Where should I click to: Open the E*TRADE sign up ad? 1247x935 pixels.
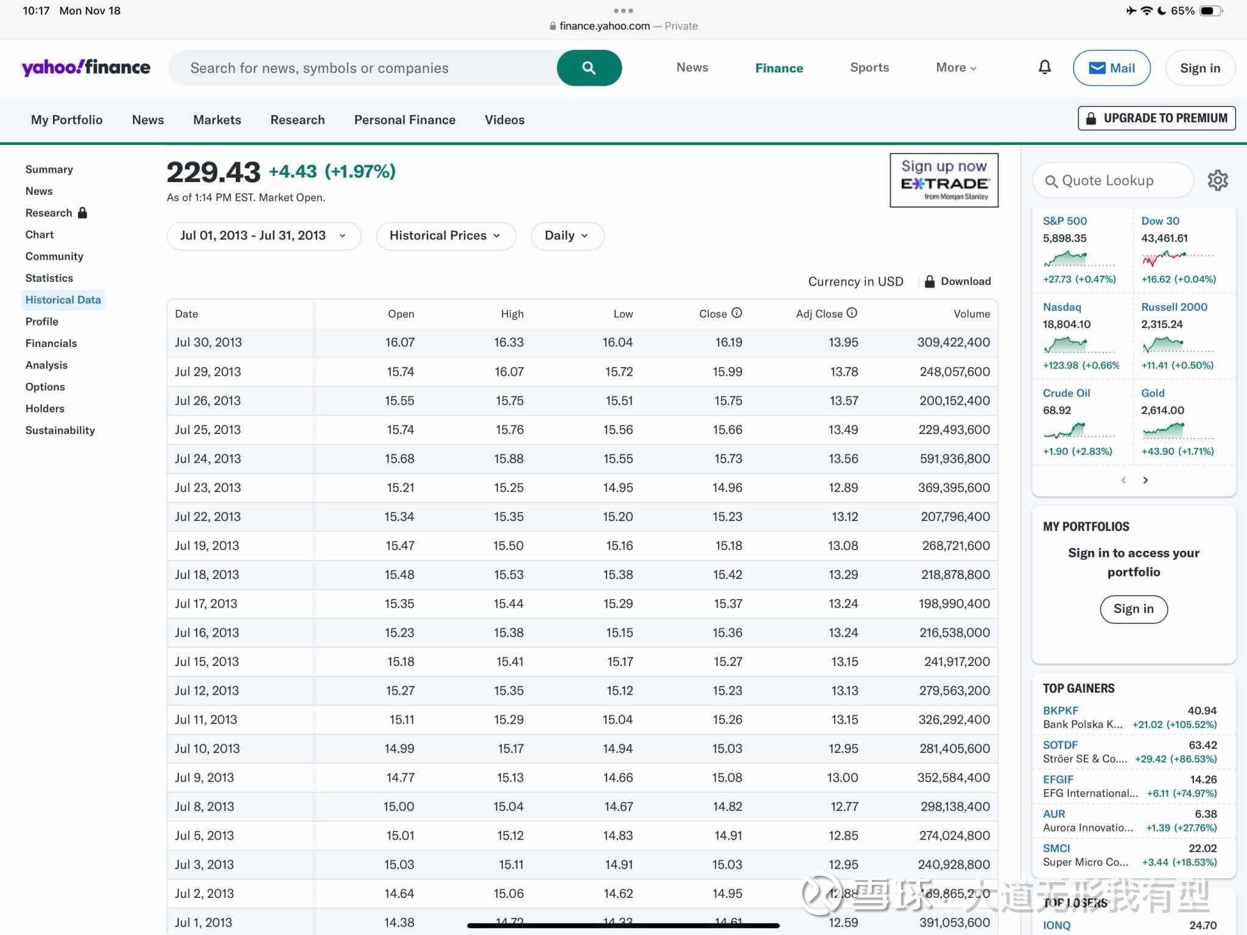click(x=944, y=180)
